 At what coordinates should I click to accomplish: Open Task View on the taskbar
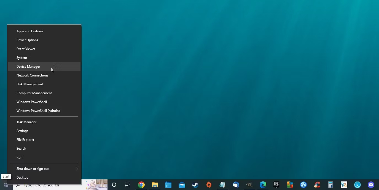coord(127,185)
